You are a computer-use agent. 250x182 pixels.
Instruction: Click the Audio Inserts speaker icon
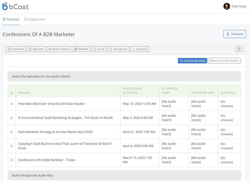tap(50, 49)
